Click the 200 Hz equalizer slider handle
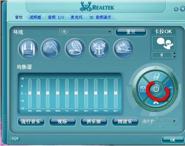 tap(39, 93)
